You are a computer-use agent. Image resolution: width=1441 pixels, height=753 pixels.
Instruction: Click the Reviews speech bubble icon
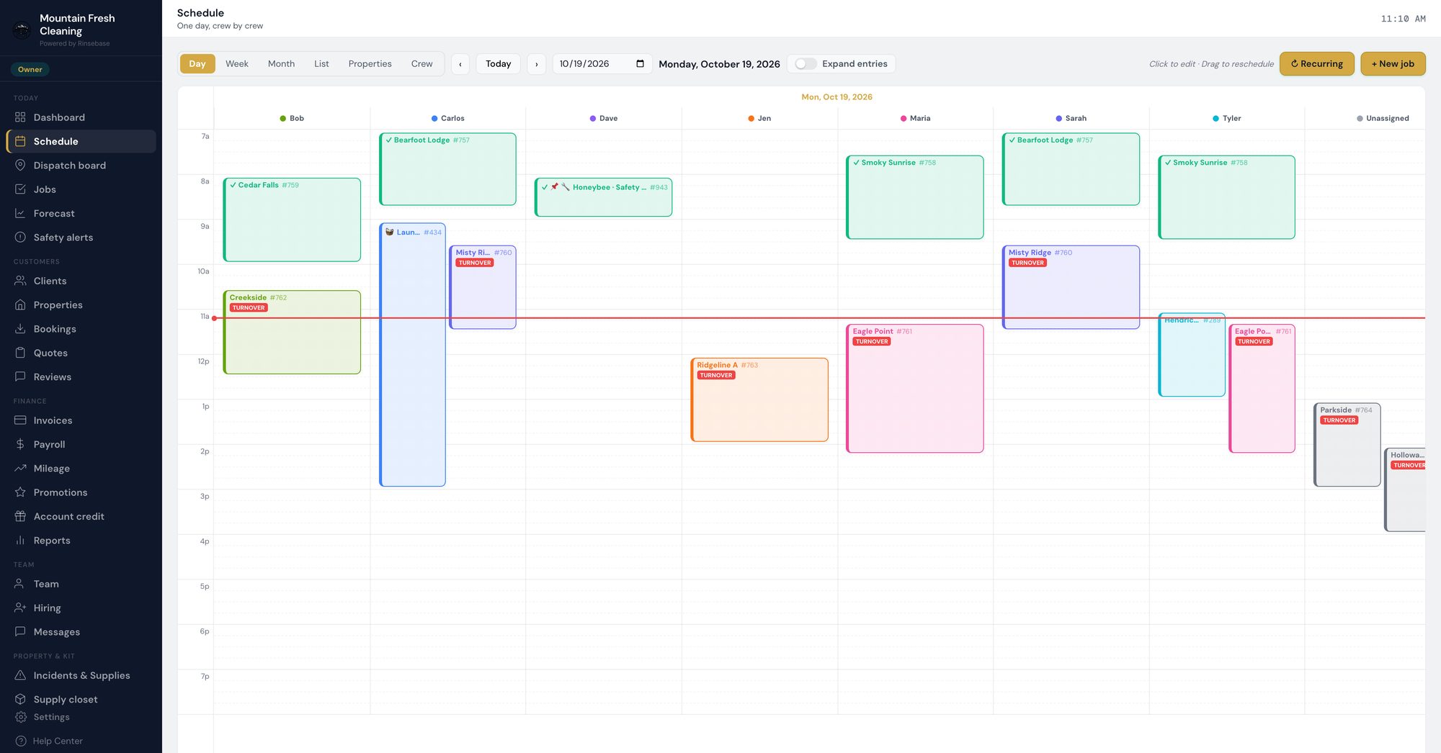[20, 376]
